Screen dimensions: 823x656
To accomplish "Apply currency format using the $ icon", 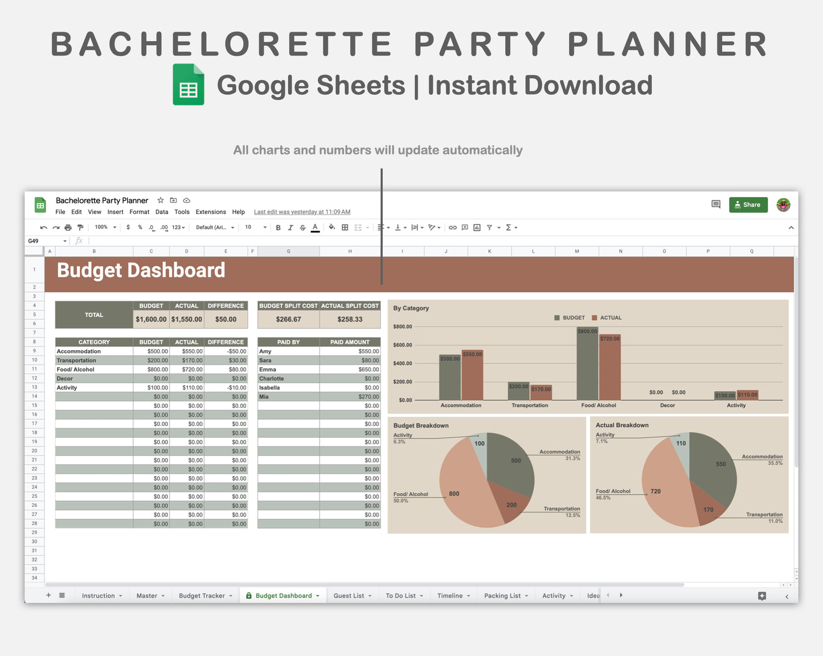I will 128,227.
